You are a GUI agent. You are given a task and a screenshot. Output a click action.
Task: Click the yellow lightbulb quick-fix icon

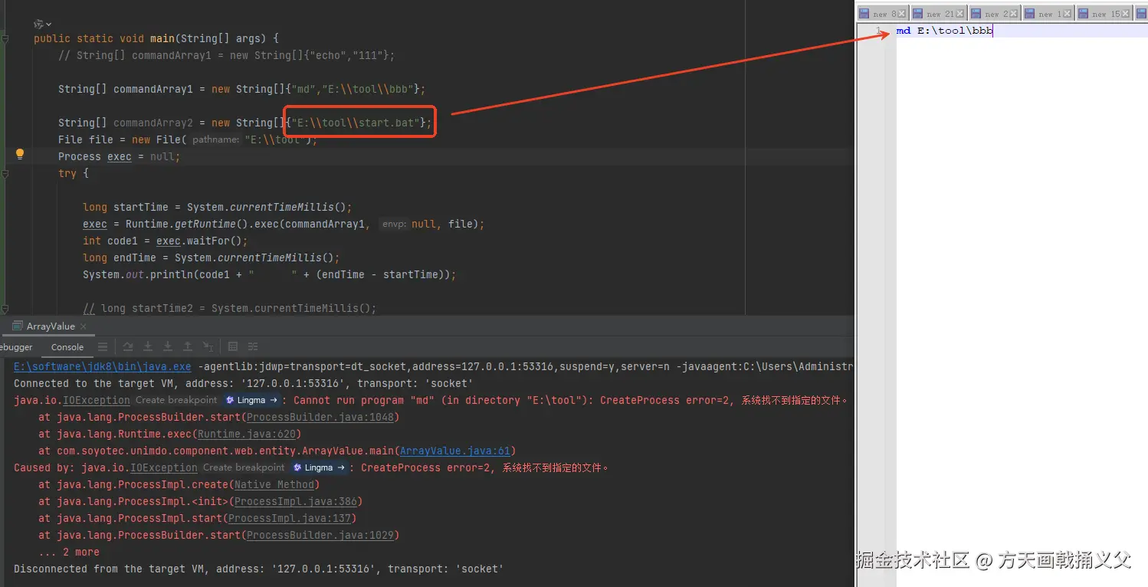tap(20, 154)
